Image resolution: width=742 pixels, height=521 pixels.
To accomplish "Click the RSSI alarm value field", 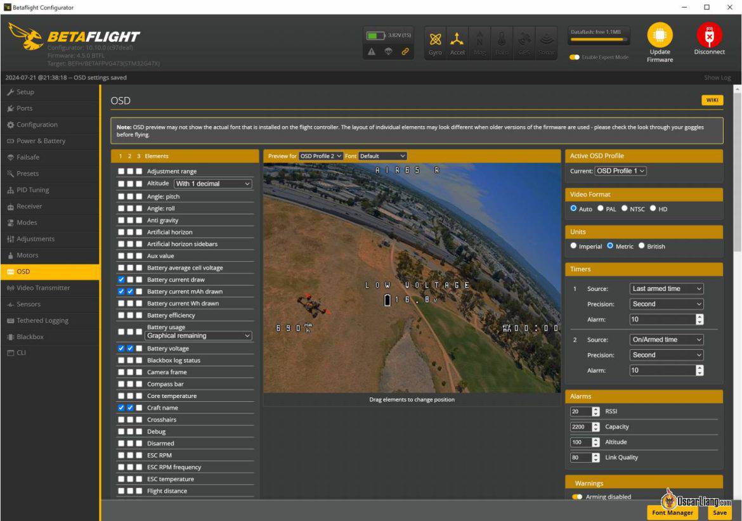I will tap(581, 411).
